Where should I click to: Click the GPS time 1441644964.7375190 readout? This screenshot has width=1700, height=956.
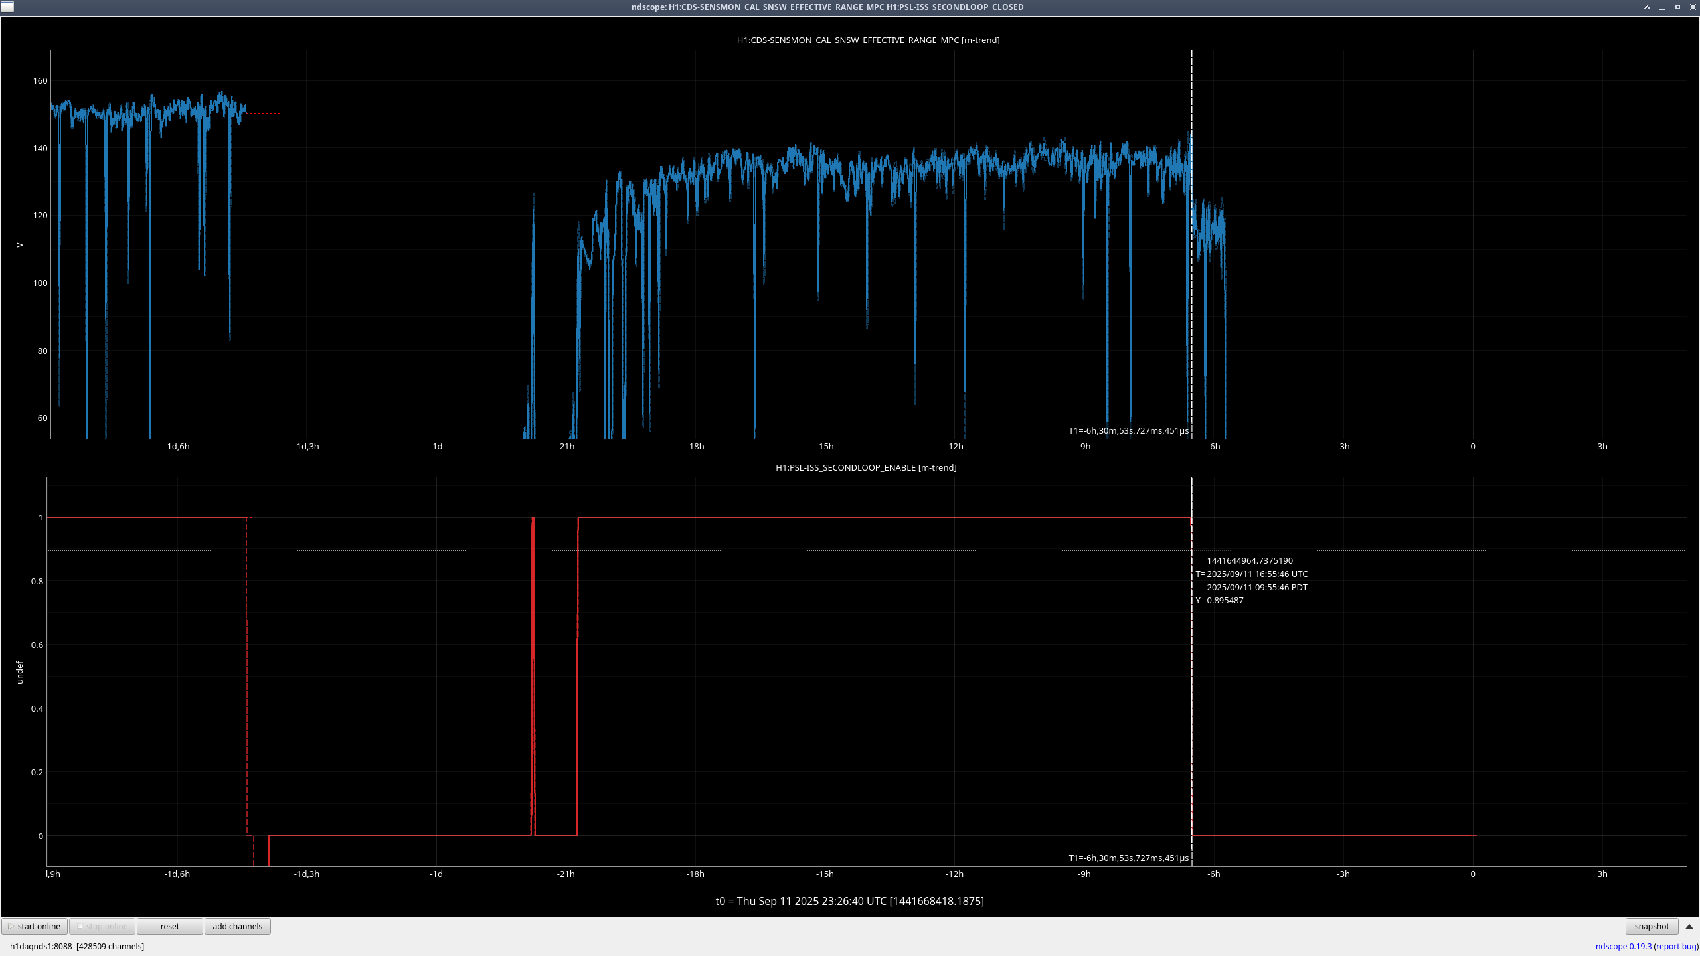[1249, 560]
